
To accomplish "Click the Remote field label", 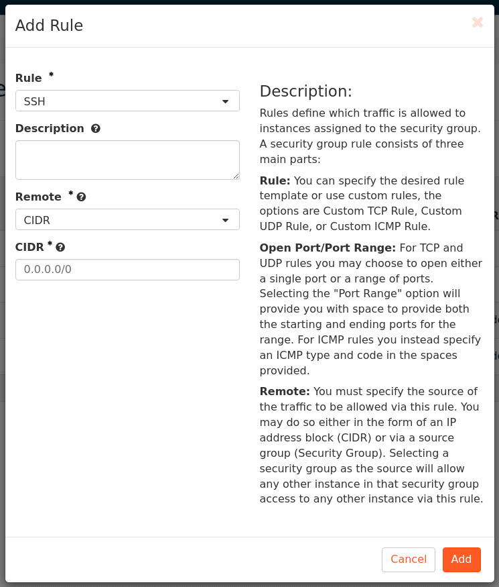I will click(38, 197).
